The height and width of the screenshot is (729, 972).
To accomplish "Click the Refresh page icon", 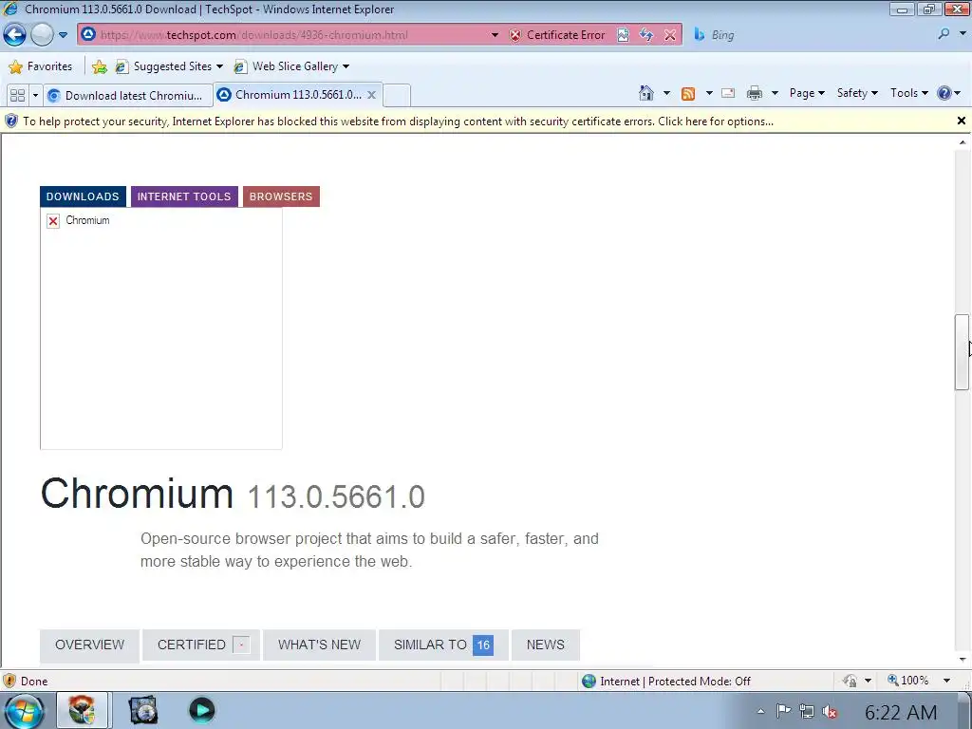I will (x=645, y=35).
